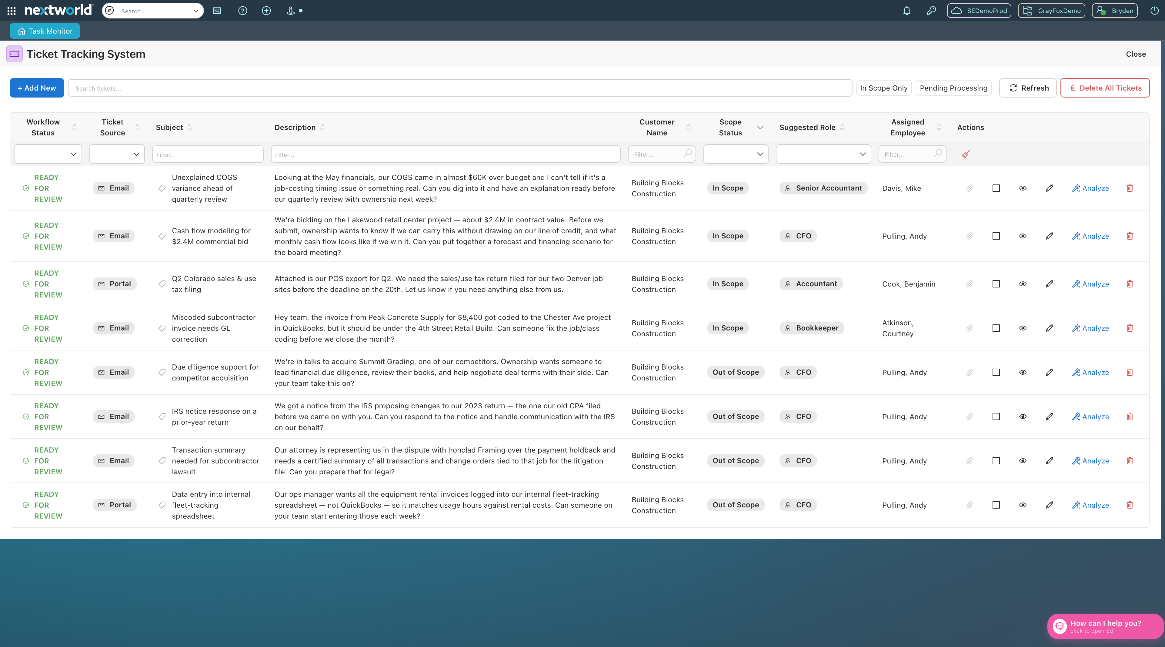Edit the Cash flow modeling ticket
The height and width of the screenshot is (647, 1165).
[1049, 236]
